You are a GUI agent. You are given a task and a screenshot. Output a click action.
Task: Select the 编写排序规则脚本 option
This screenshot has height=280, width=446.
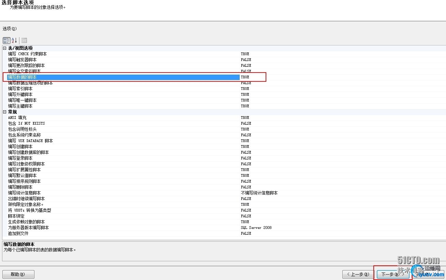click(25, 181)
